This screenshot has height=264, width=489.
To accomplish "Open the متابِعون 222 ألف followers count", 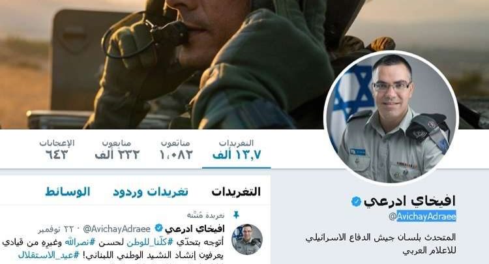I will pos(117,150).
